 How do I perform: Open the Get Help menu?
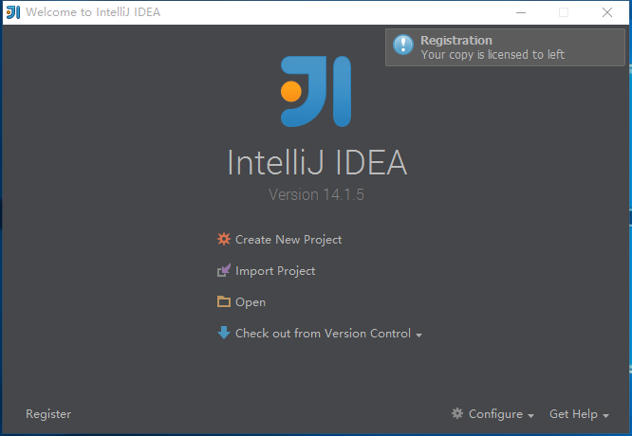(x=573, y=414)
